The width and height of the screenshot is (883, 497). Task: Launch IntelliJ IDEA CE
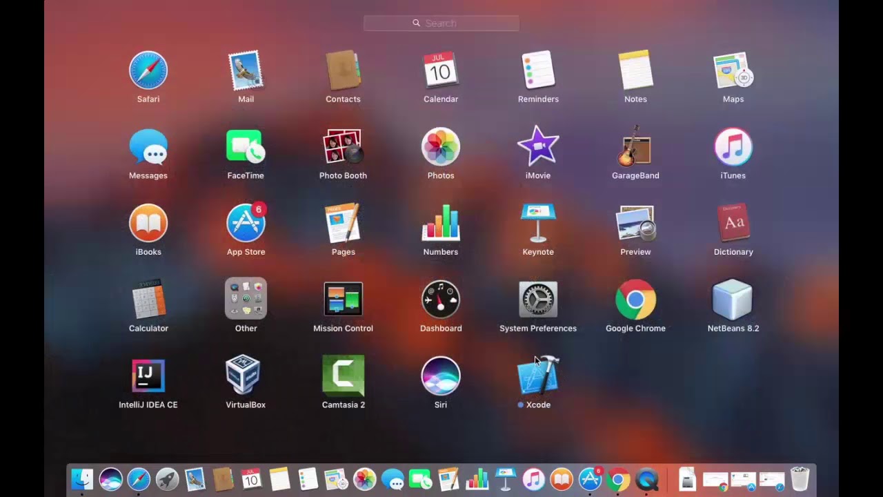[x=148, y=376]
